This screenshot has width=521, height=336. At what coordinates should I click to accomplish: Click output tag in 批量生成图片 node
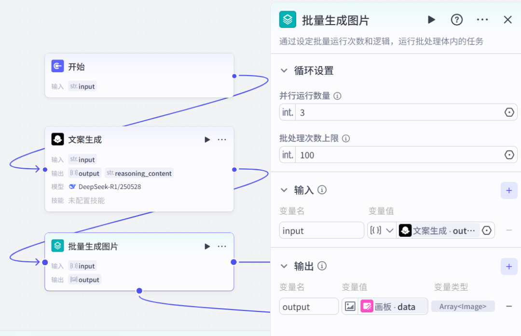coord(85,280)
